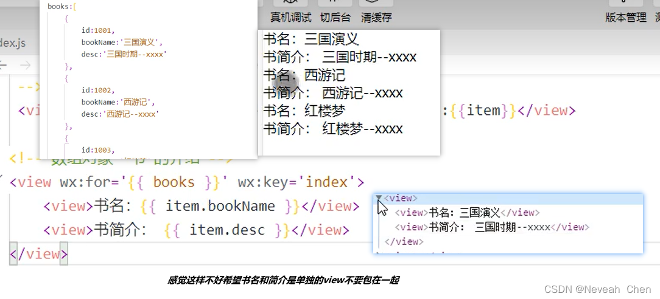This screenshot has width=660, height=299.
Task: Click bookName:'西游记' in the books data
Action: pyautogui.click(x=118, y=102)
